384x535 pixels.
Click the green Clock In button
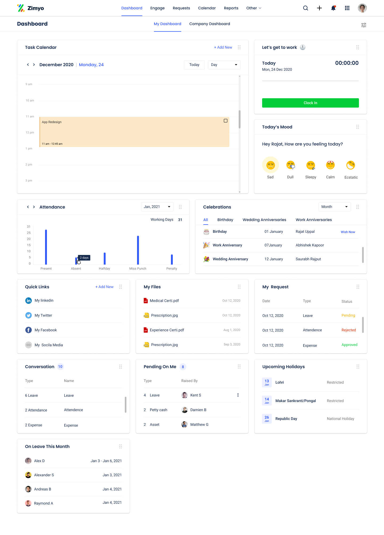coord(310,103)
